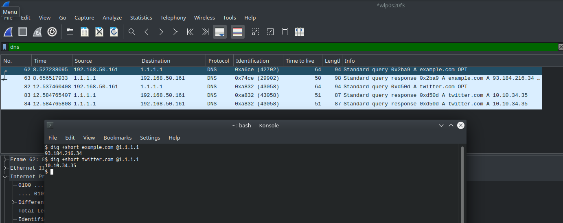Expand Frame 62 details tree node
The height and width of the screenshot is (223, 563).
(5, 160)
